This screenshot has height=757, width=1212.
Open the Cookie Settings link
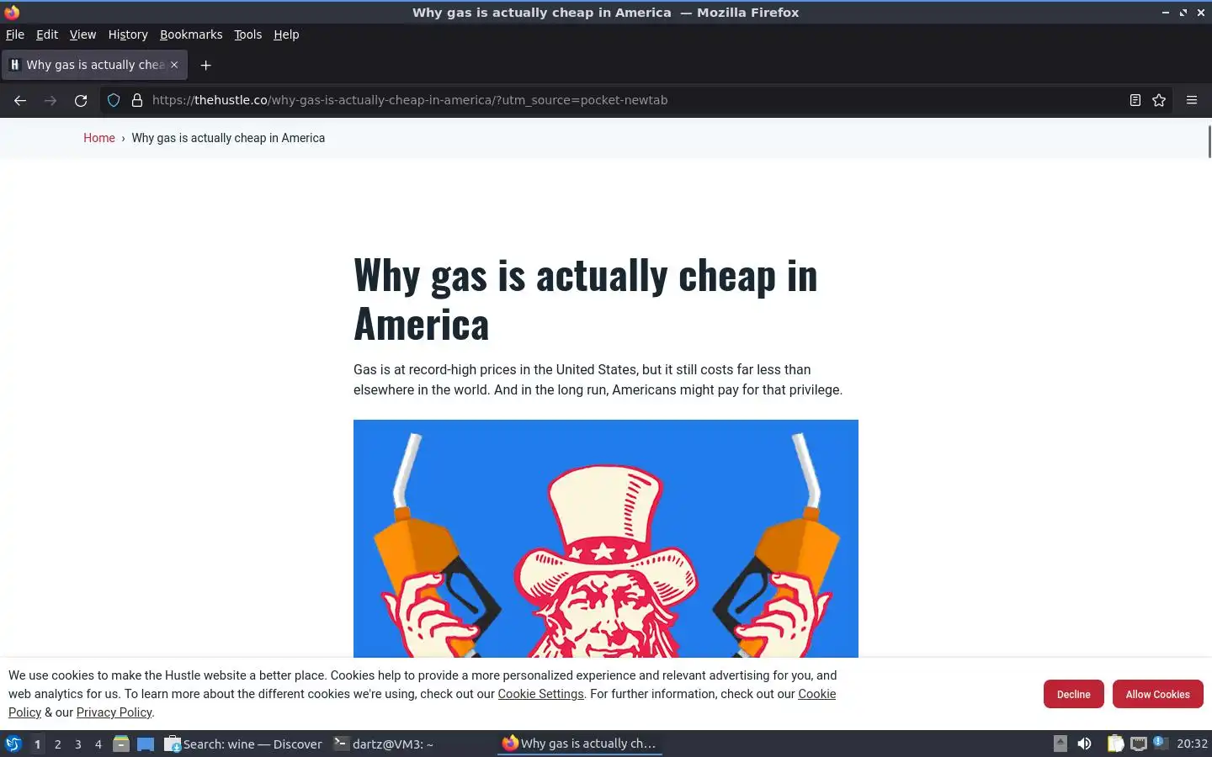pos(540,694)
